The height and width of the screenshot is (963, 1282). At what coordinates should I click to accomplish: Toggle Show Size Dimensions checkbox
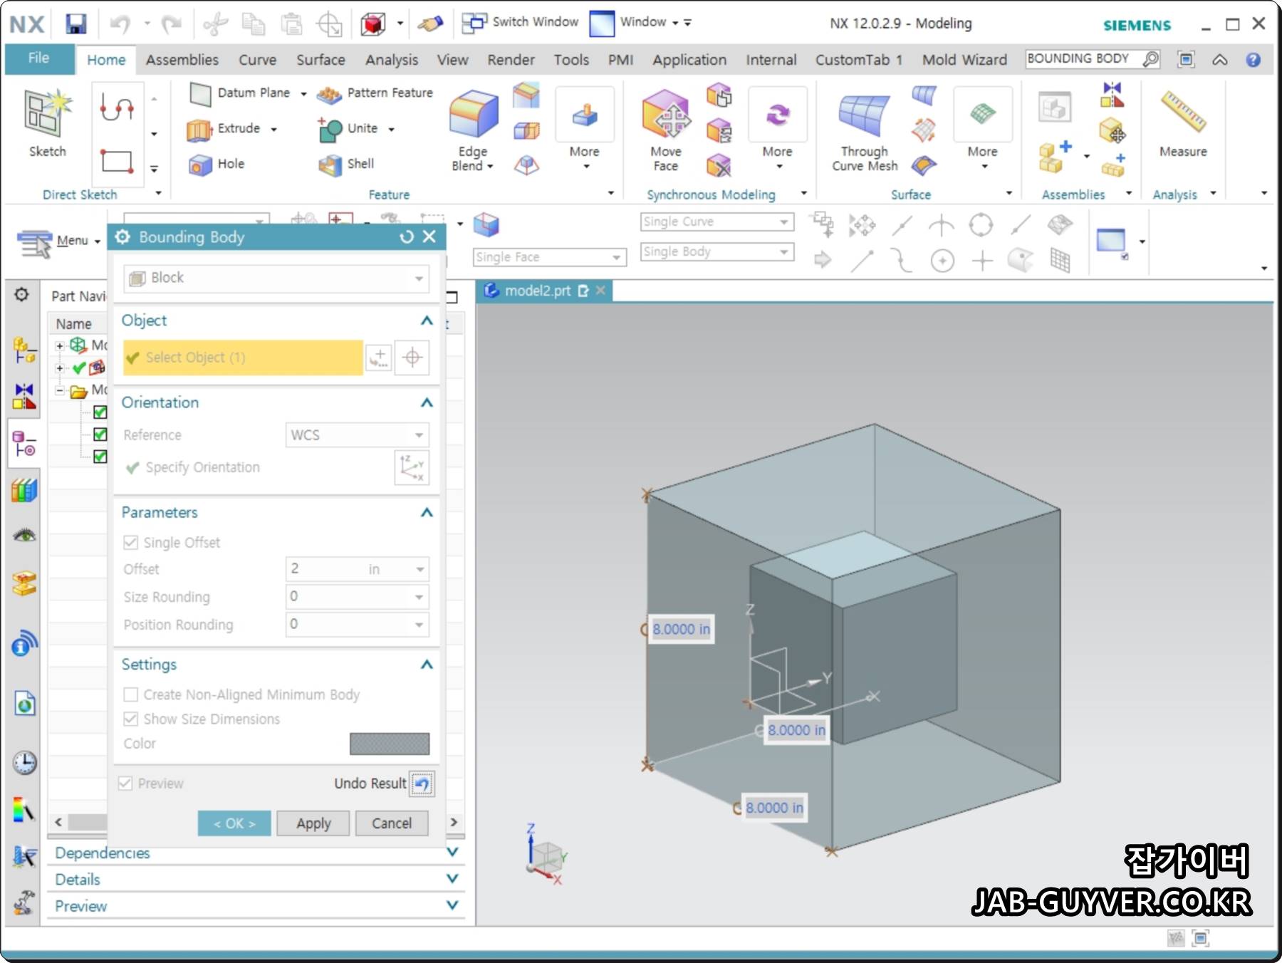130,719
